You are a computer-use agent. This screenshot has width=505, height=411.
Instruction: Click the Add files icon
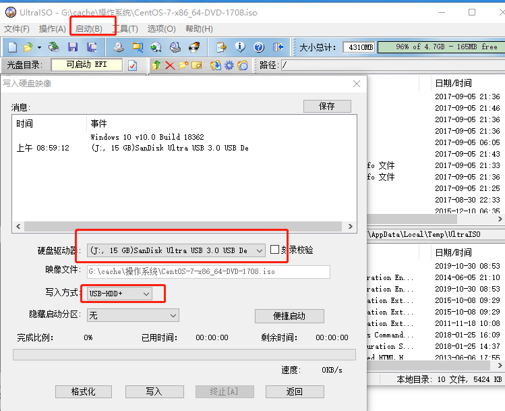(x=221, y=47)
